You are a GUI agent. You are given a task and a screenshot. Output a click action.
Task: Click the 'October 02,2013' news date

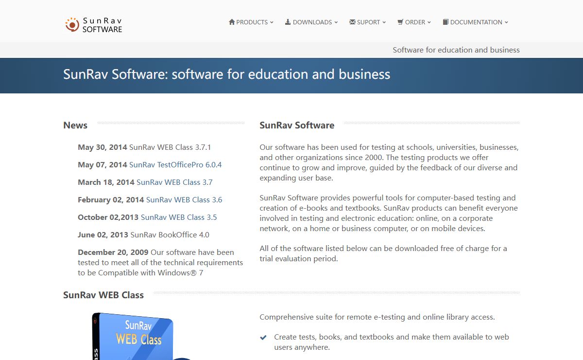point(108,217)
